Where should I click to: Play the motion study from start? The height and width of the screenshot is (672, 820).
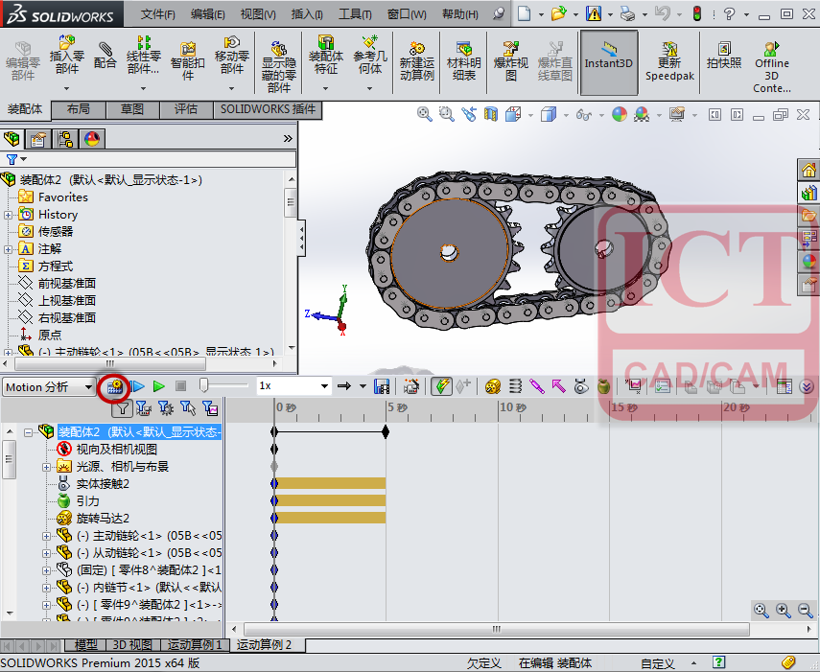point(137,386)
